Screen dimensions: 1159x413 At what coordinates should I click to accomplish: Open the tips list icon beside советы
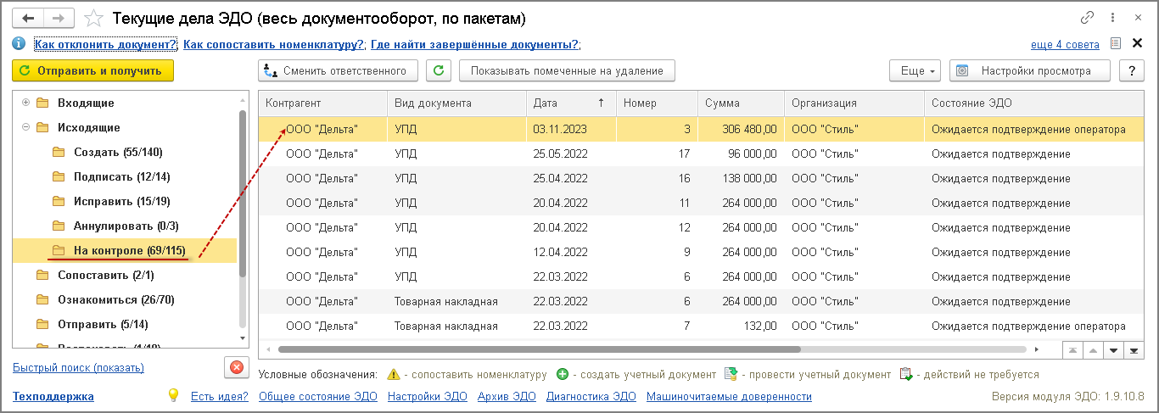pos(1117,44)
